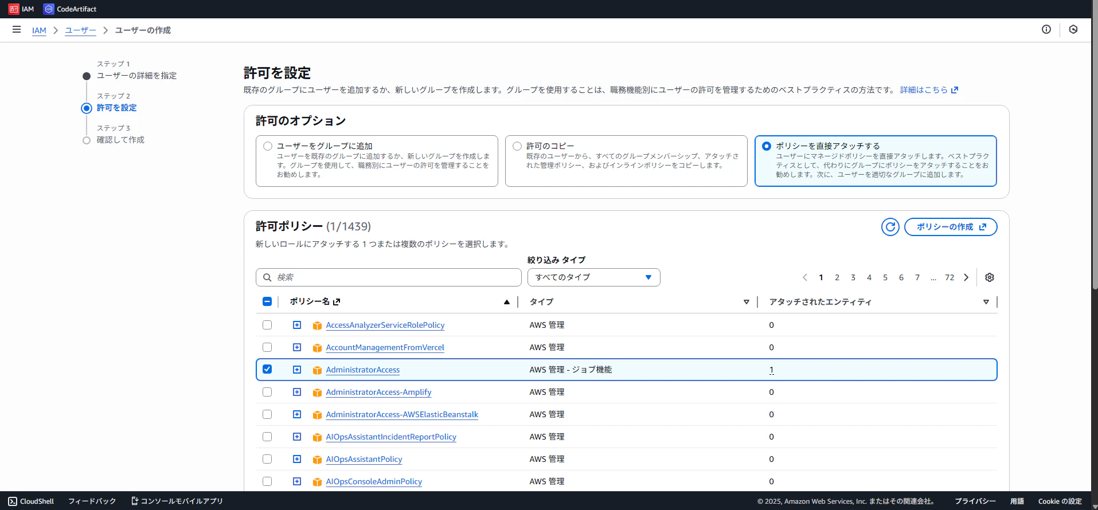This screenshot has height=510, width=1098.
Task: Expand AdministratorAccess-Amplify policy details
Action: tap(297, 392)
